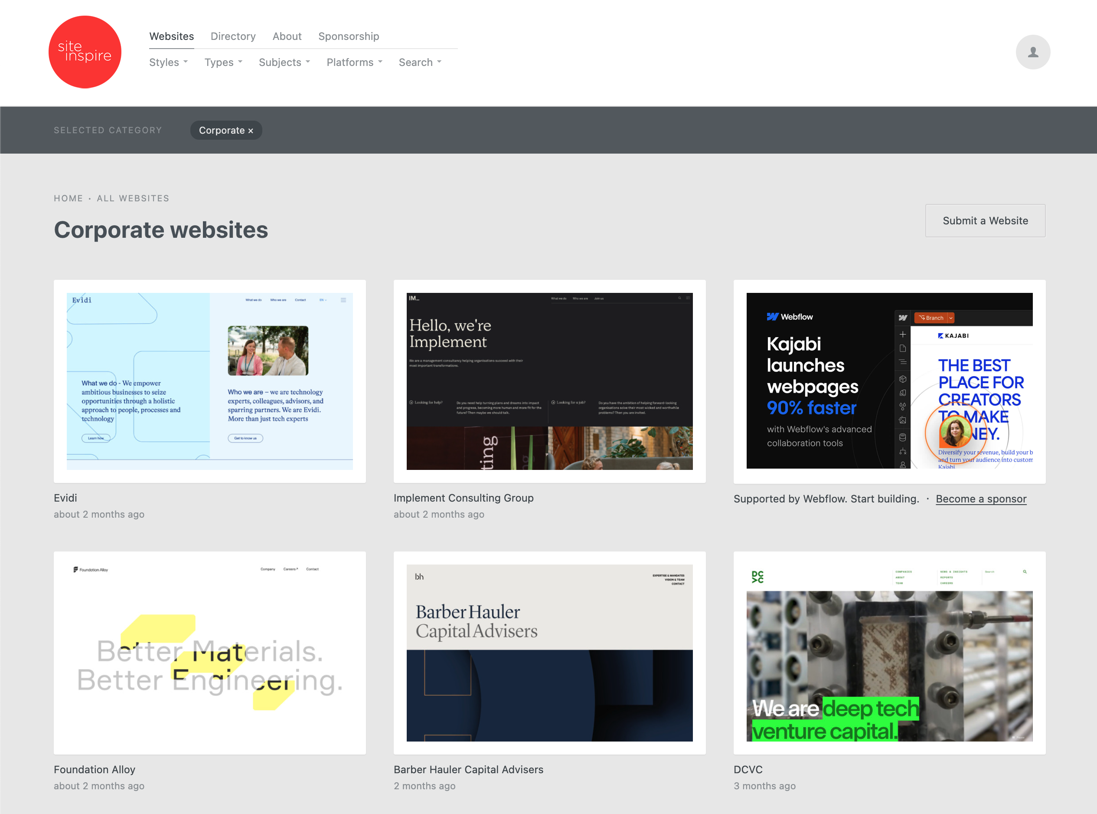Expand the Platforms dropdown
Viewport: 1097px width, 814px height.
tap(355, 62)
